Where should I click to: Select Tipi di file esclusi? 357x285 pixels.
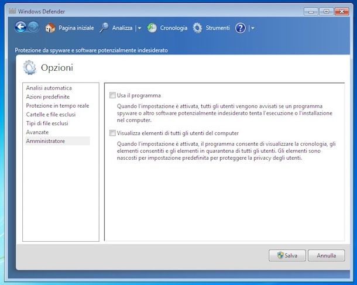[x=47, y=123]
